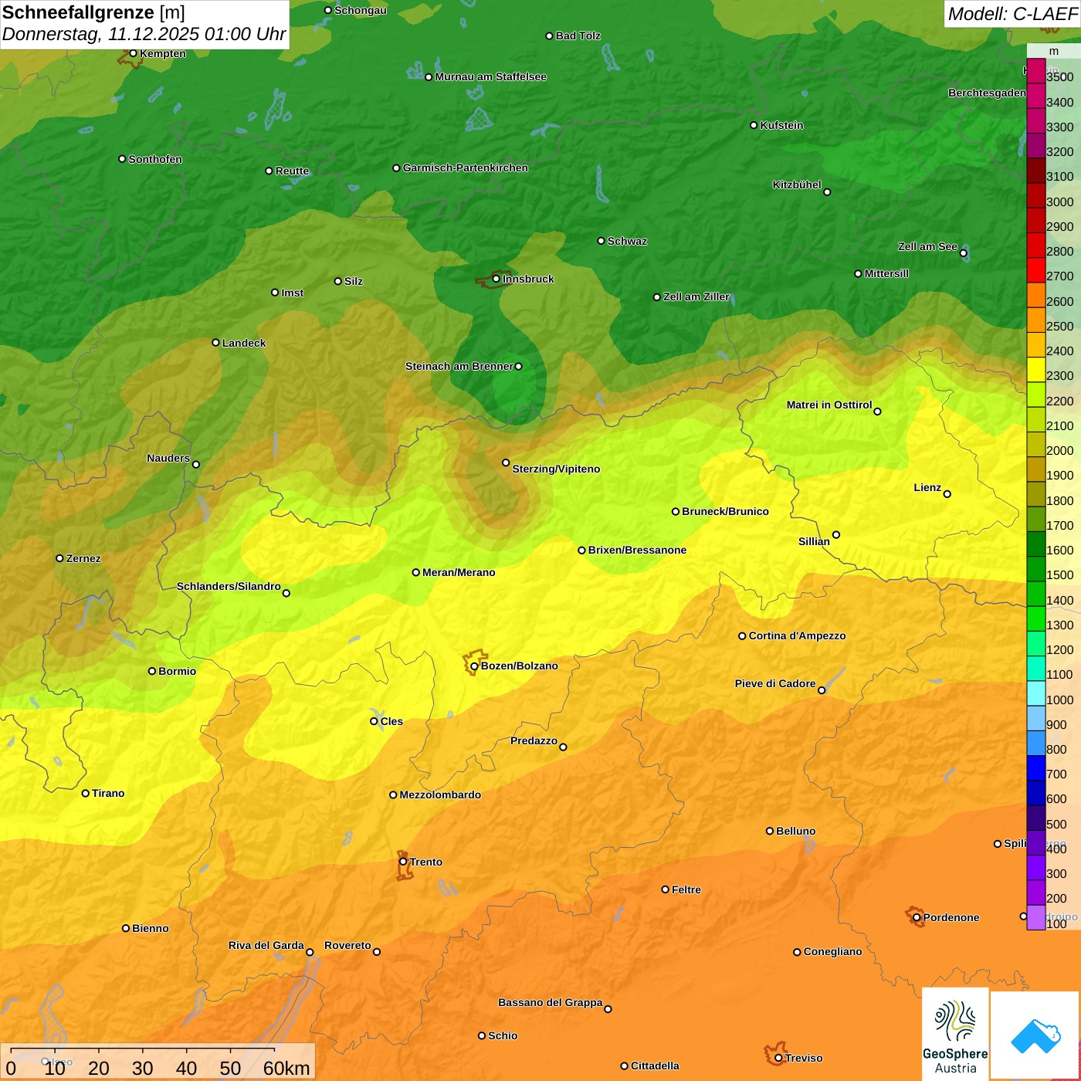Click the Zell am Ziller label
Screen dimensions: 1081x1081
point(696,297)
